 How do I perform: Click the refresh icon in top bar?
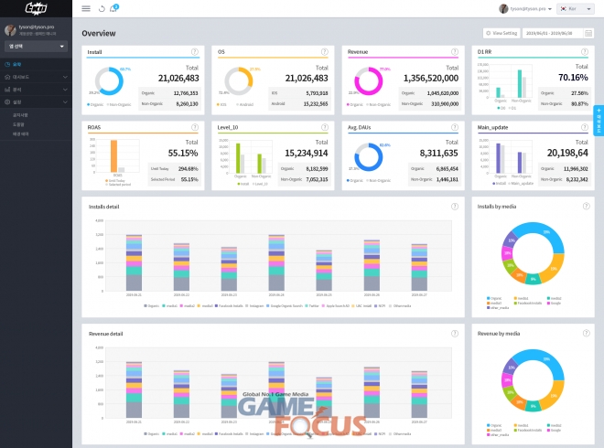pos(102,8)
